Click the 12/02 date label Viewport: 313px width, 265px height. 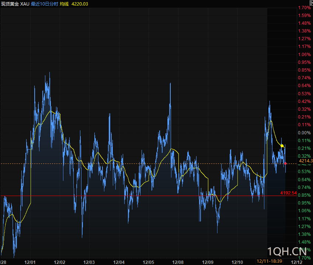[x=60, y=262]
